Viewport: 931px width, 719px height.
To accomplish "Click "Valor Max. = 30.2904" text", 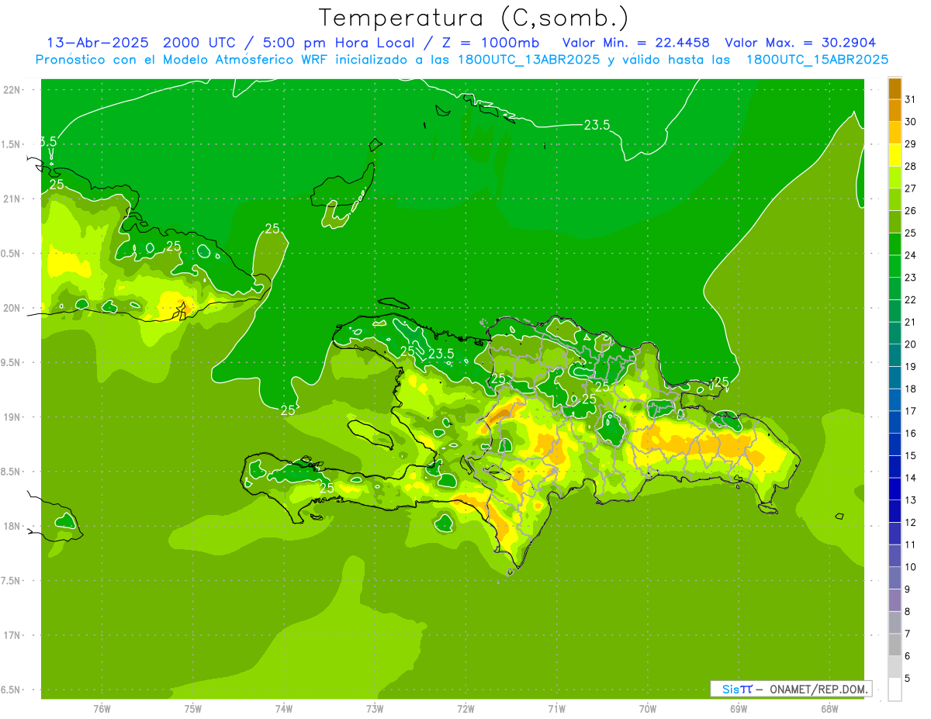I will click(x=801, y=43).
